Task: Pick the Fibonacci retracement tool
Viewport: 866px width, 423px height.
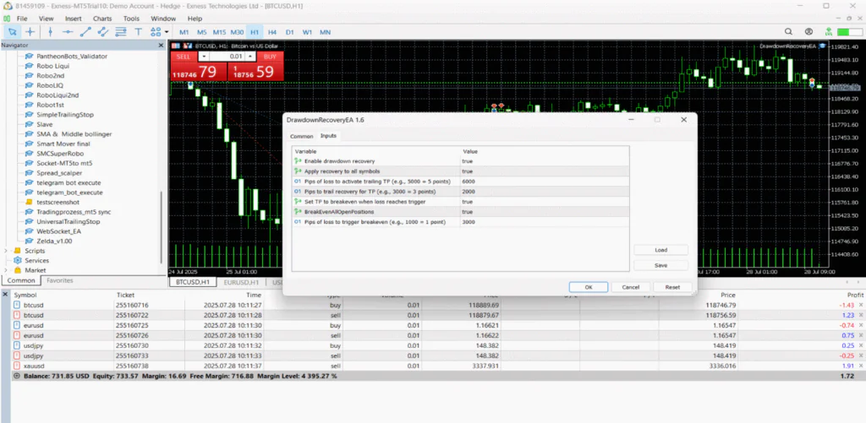Action: tap(121, 32)
